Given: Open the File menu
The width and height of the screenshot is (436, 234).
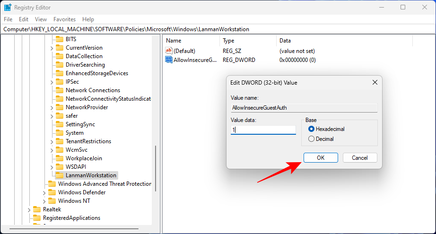Looking at the screenshot, I should tap(8, 19).
